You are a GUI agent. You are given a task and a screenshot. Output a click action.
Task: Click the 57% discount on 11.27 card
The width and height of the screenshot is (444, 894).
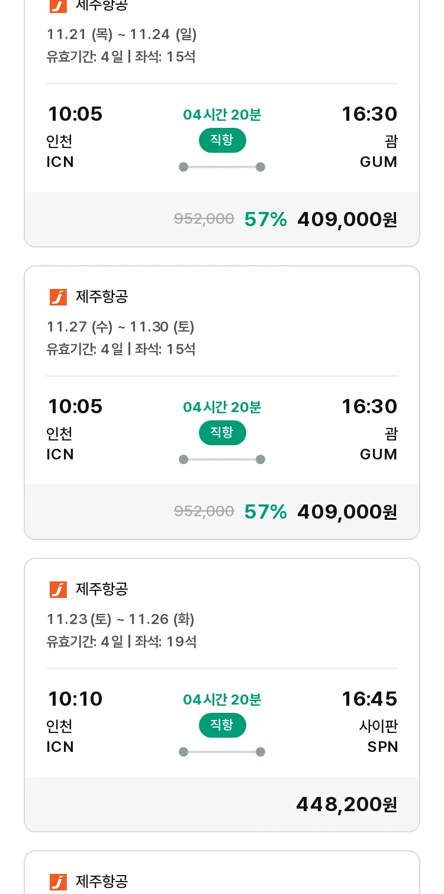265,512
